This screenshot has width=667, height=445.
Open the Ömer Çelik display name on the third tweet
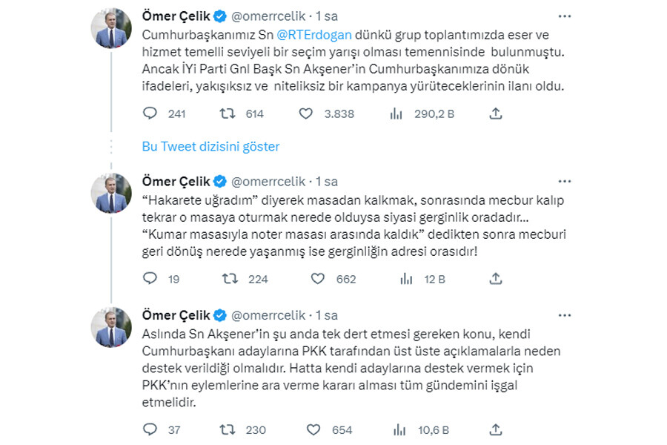[176, 314]
